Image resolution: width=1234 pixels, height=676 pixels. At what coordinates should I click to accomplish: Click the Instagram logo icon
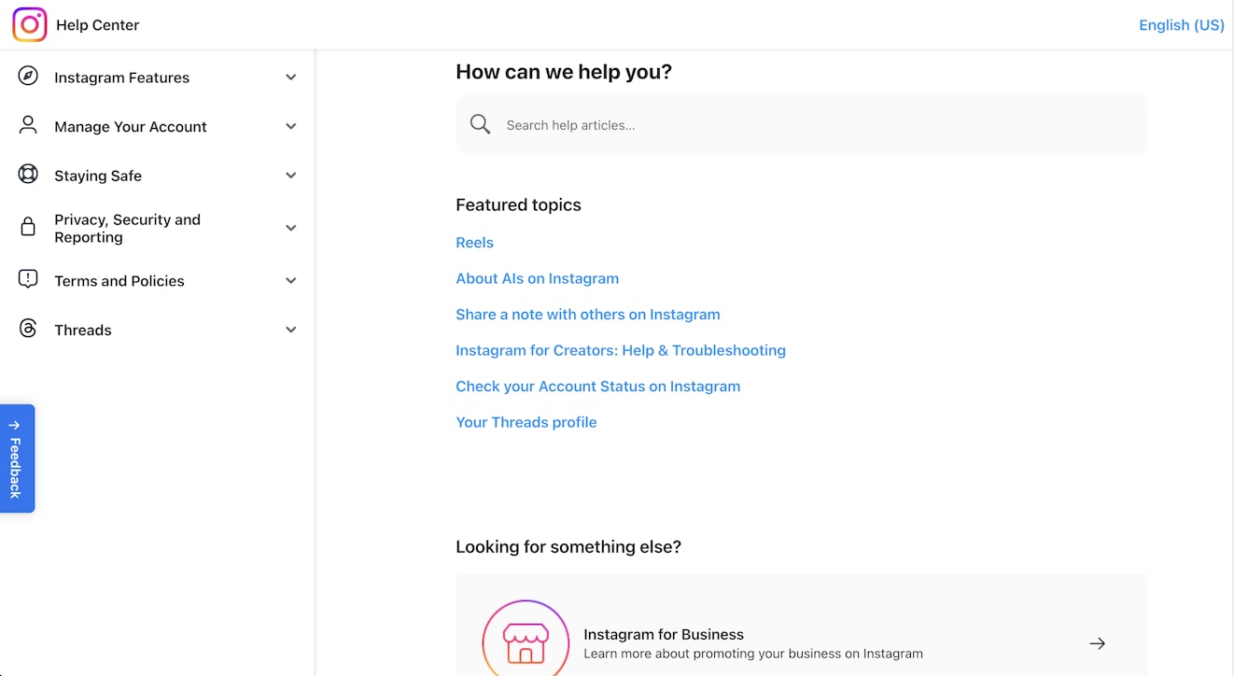point(30,25)
